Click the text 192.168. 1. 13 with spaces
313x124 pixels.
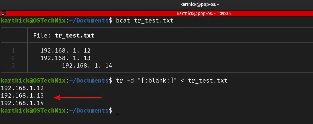65,58
